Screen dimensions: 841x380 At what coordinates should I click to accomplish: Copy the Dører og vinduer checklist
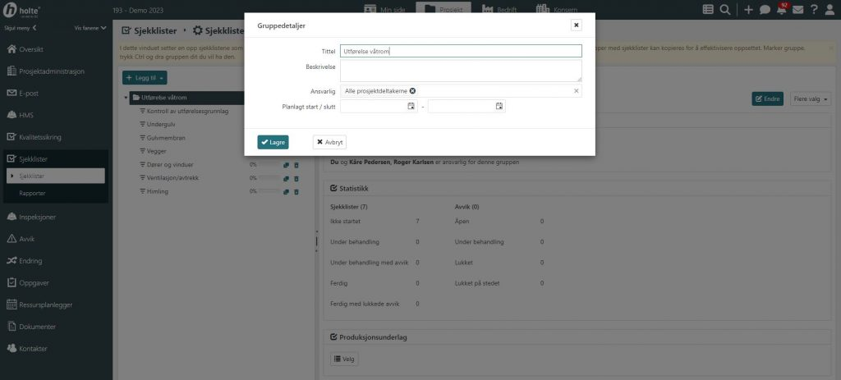287,164
